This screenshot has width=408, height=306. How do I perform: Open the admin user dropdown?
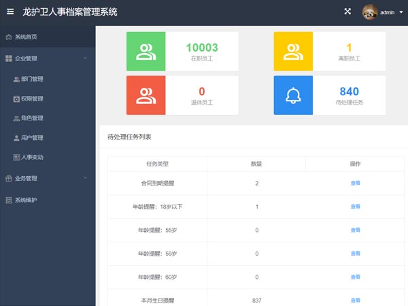tap(392, 12)
